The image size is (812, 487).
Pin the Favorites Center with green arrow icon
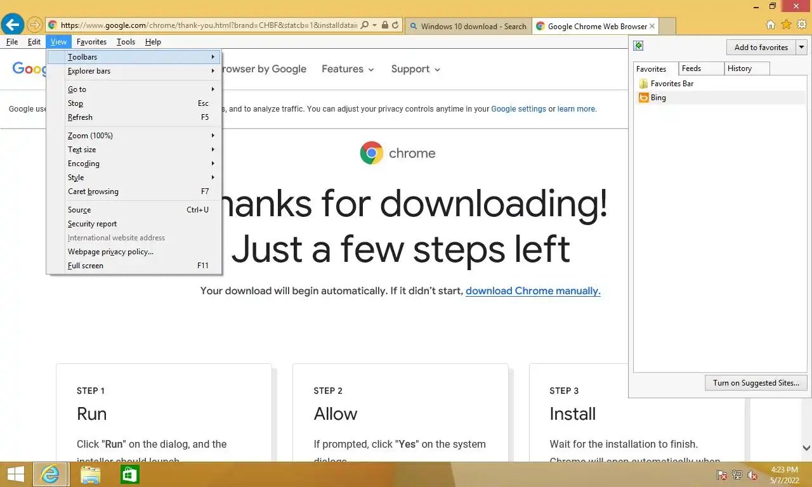pyautogui.click(x=639, y=46)
